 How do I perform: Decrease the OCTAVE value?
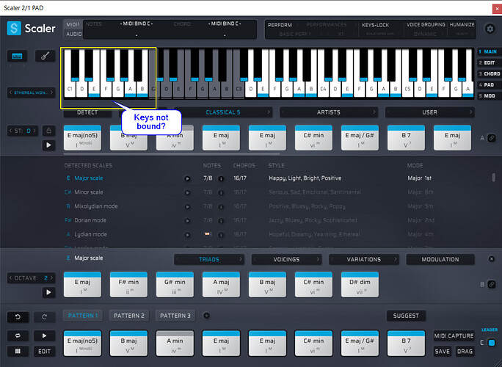click(x=10, y=278)
